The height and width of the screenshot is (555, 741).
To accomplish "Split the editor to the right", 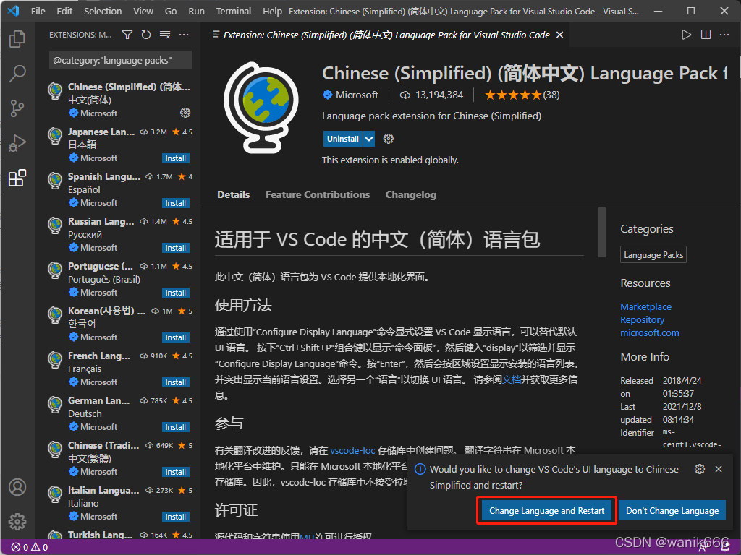I will pos(706,35).
